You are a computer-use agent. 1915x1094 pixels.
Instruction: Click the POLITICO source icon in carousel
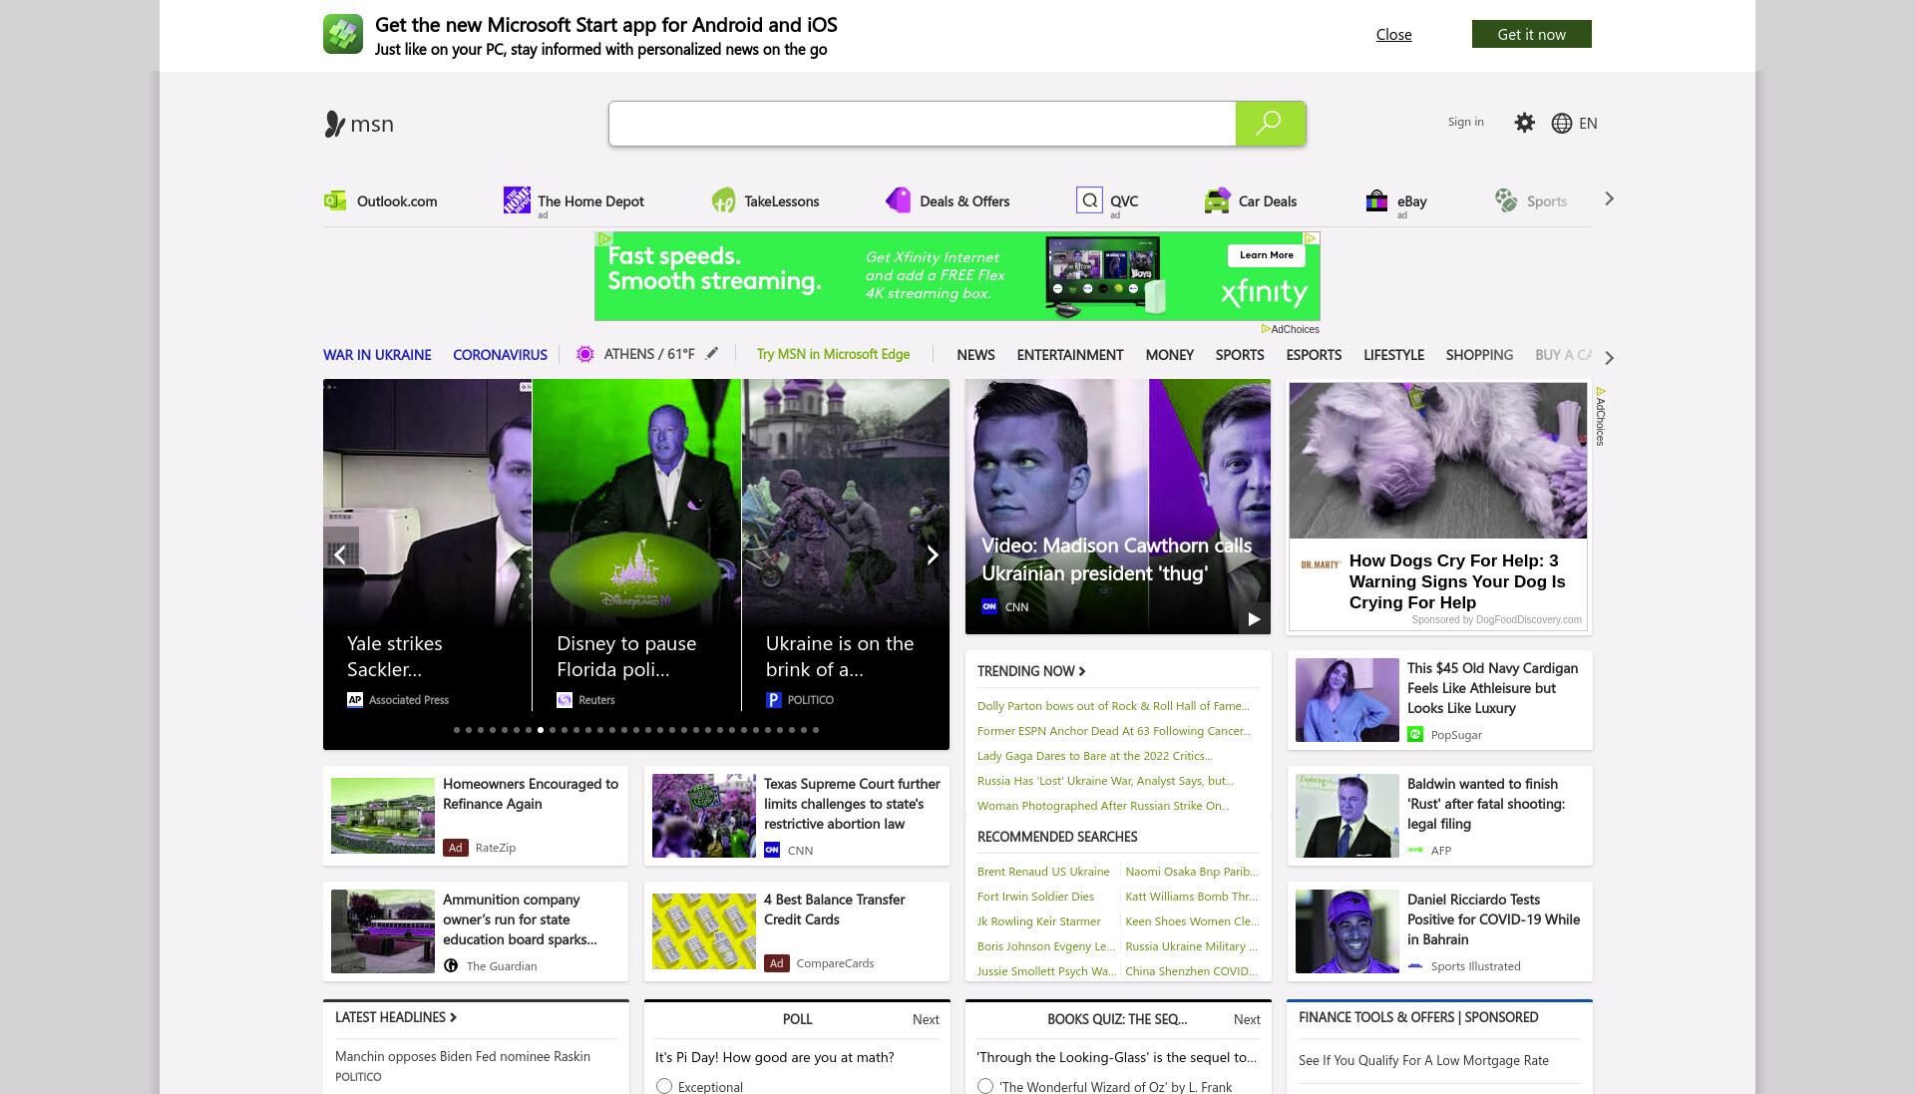pyautogui.click(x=773, y=700)
